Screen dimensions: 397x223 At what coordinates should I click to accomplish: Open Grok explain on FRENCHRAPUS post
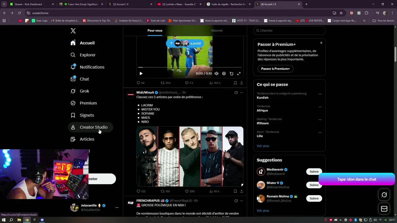[236, 201]
